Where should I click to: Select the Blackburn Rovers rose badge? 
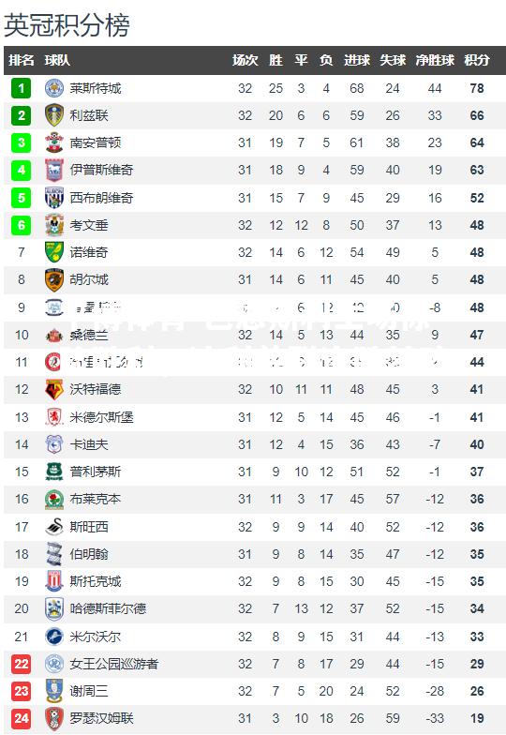click(54, 499)
